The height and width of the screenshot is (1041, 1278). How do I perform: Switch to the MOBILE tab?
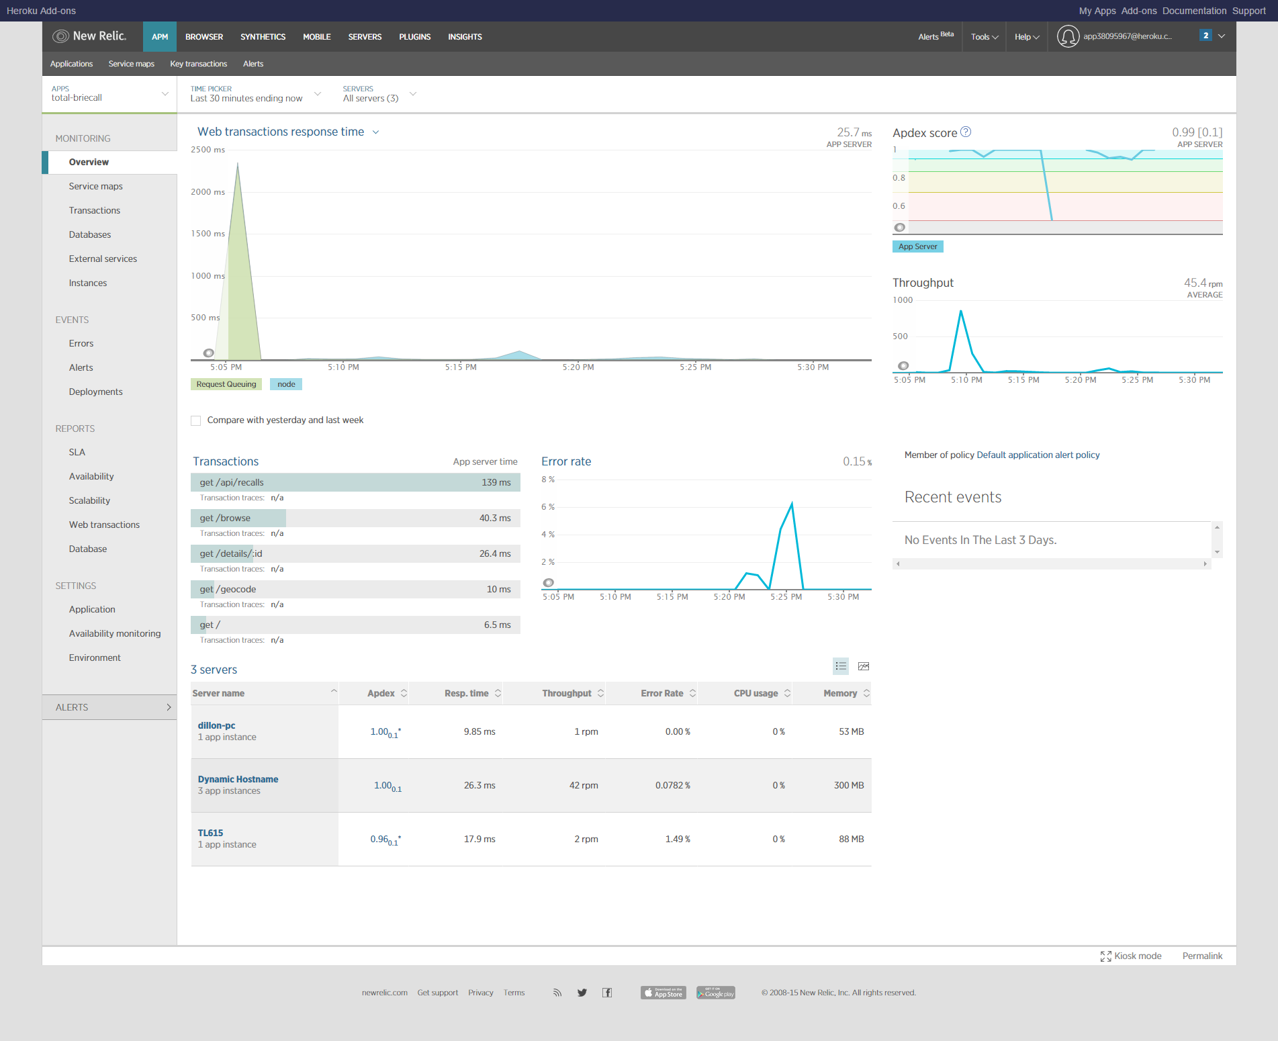317,37
